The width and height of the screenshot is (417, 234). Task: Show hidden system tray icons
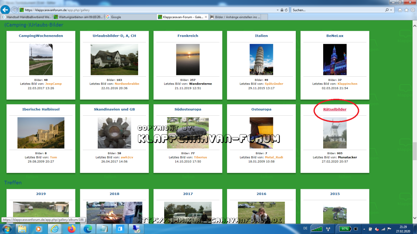[x=364, y=229]
